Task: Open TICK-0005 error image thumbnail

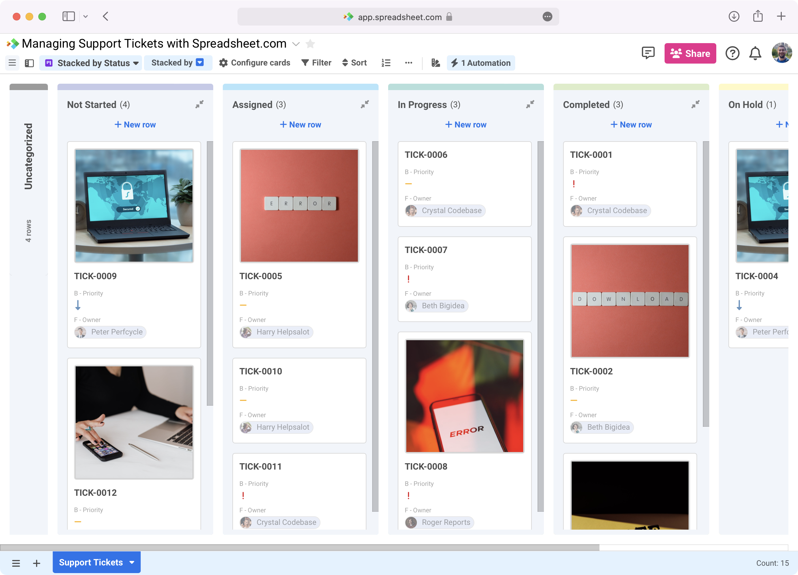Action: (x=299, y=206)
